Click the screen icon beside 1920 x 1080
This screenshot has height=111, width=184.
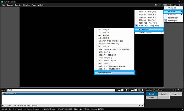coord(156,5)
